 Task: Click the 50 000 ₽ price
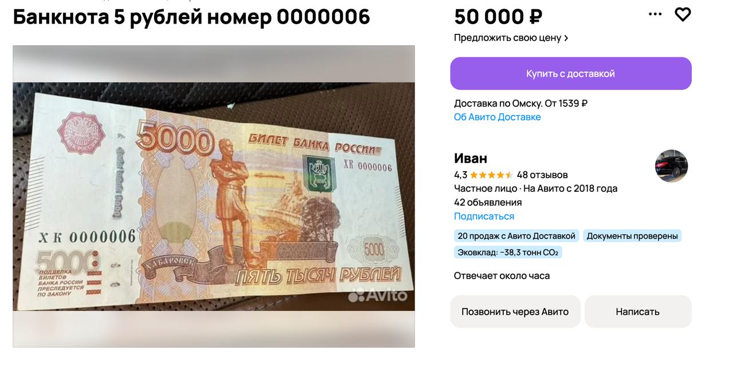(498, 17)
